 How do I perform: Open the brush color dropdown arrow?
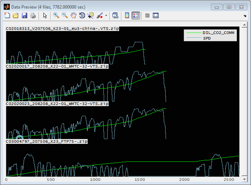106,15
